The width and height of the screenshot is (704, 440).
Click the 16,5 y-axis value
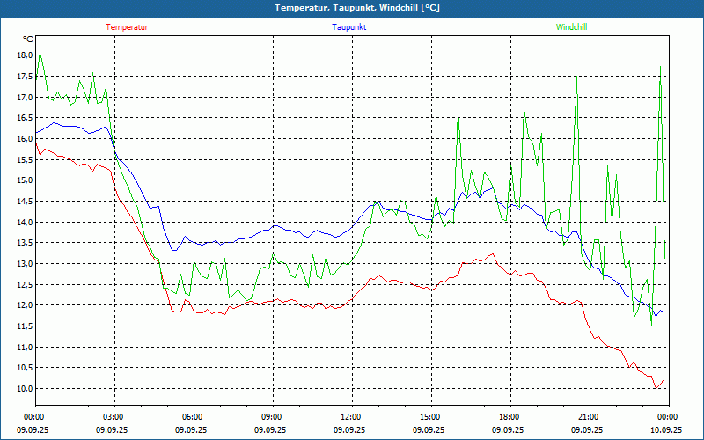(26, 118)
